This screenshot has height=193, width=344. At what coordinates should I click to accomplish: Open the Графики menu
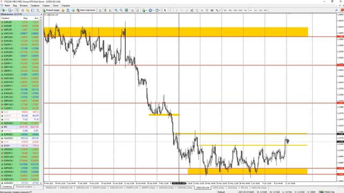point(35,5)
